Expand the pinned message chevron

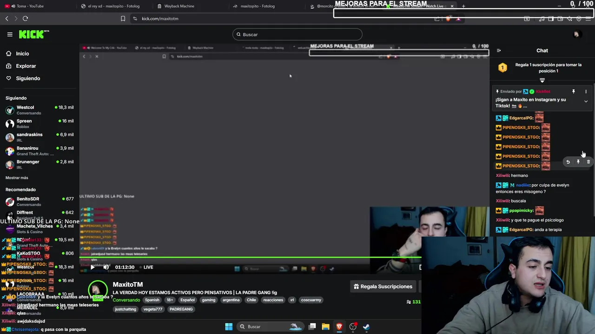coord(586,101)
